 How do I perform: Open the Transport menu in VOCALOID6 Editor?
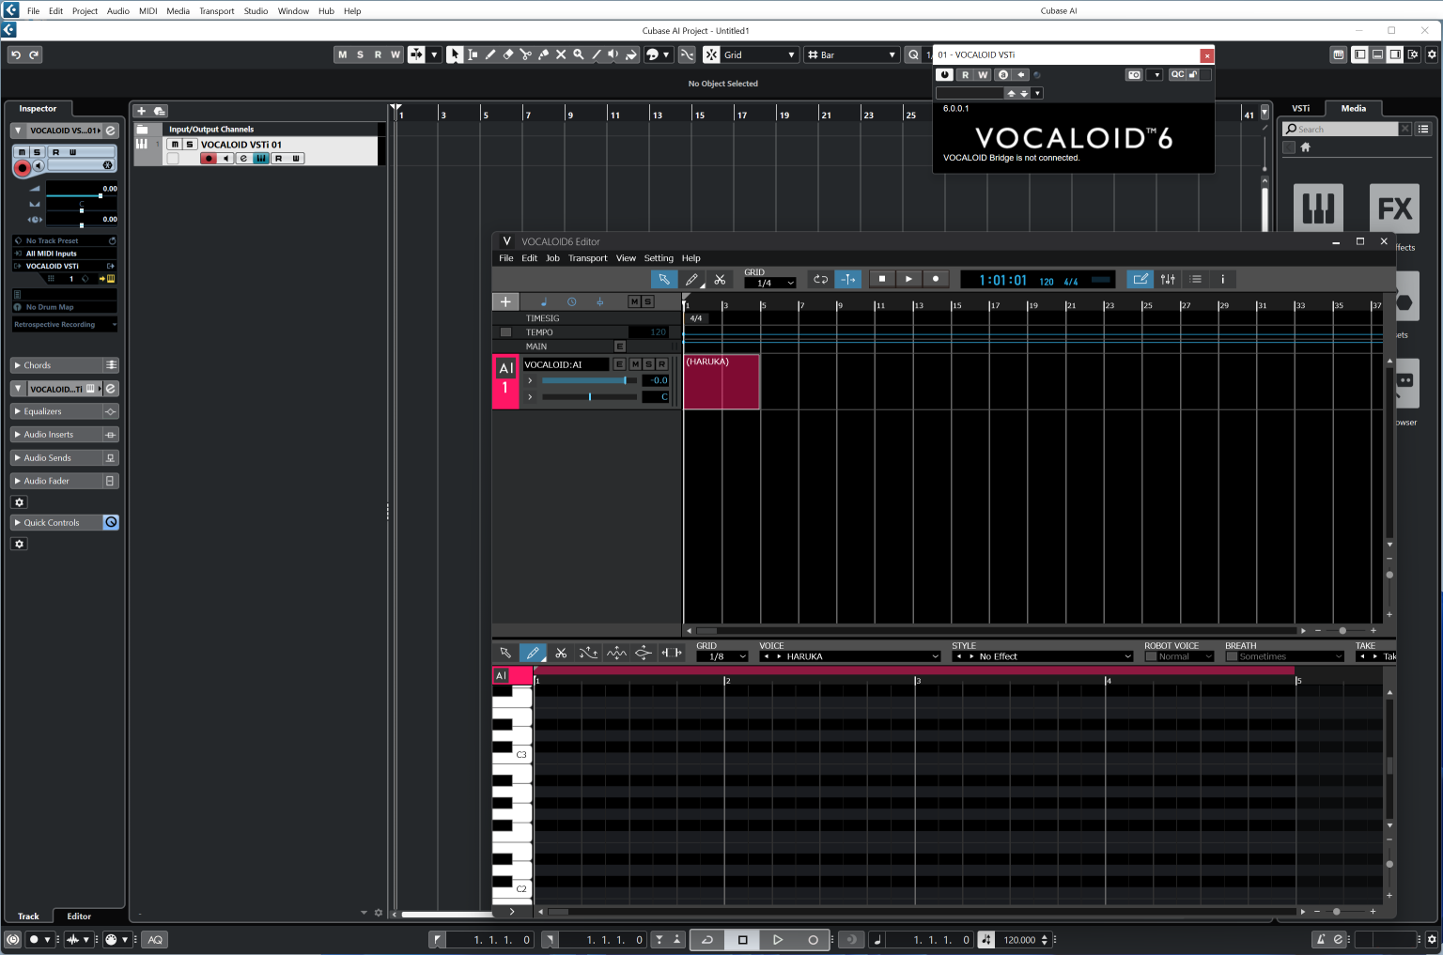point(587,258)
